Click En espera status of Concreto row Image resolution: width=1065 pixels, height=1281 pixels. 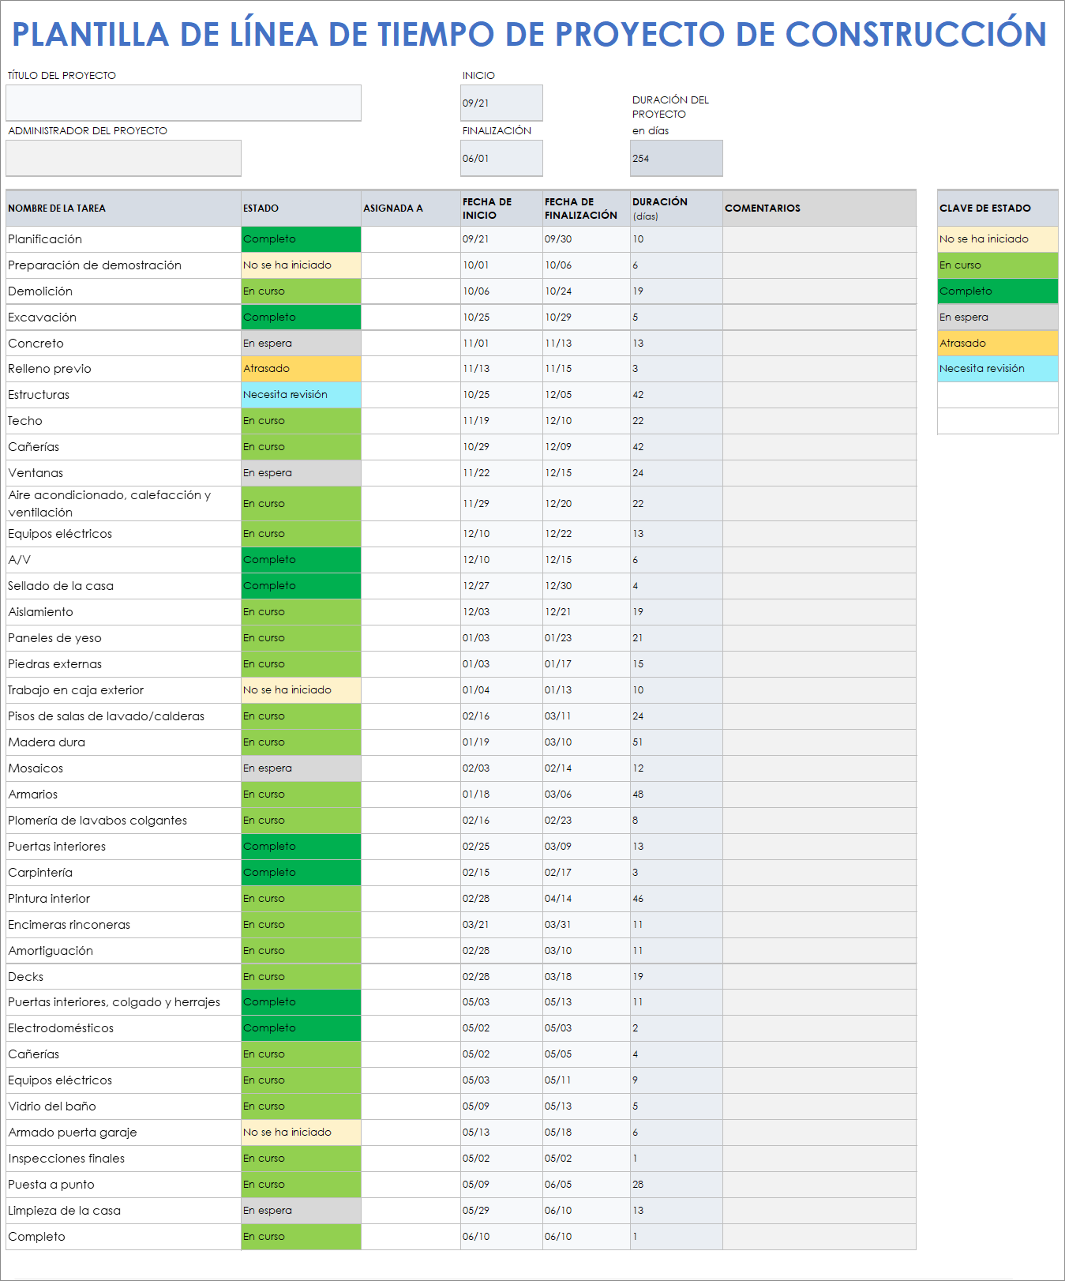(301, 344)
